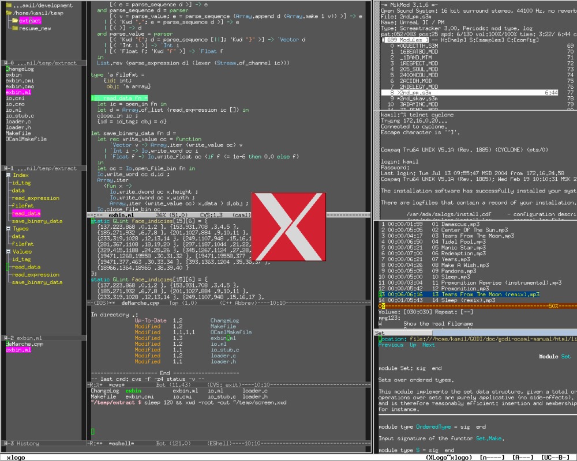Follow the module type S link
The height and width of the screenshot is (461, 577).
click(x=418, y=450)
